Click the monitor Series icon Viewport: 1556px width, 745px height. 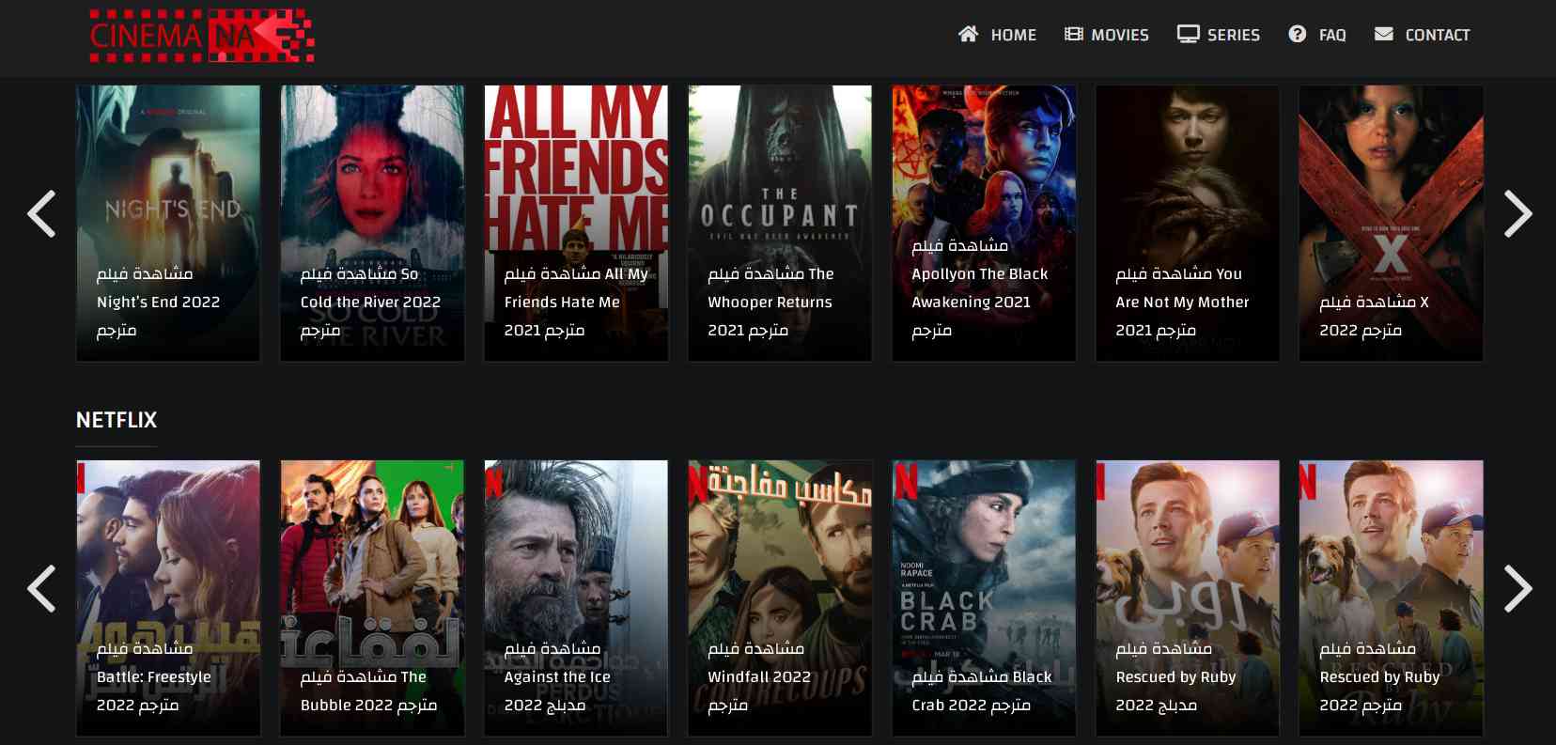(1188, 34)
